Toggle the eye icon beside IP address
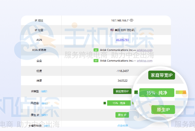 (x=132, y=20)
